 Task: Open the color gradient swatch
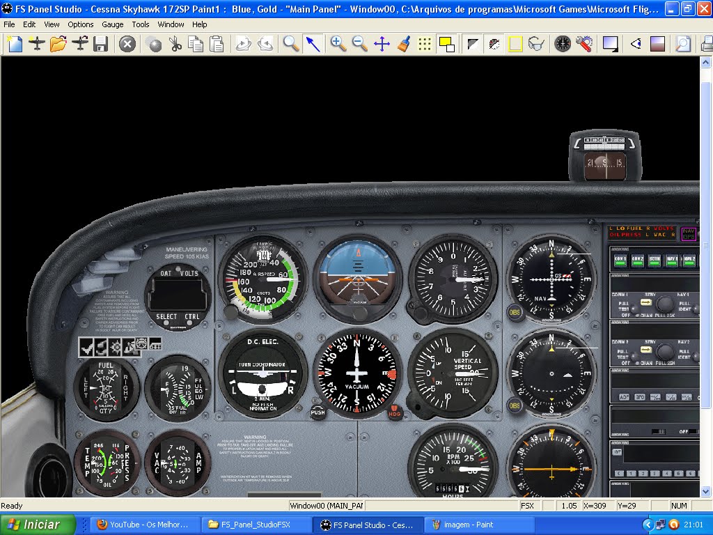click(x=657, y=43)
